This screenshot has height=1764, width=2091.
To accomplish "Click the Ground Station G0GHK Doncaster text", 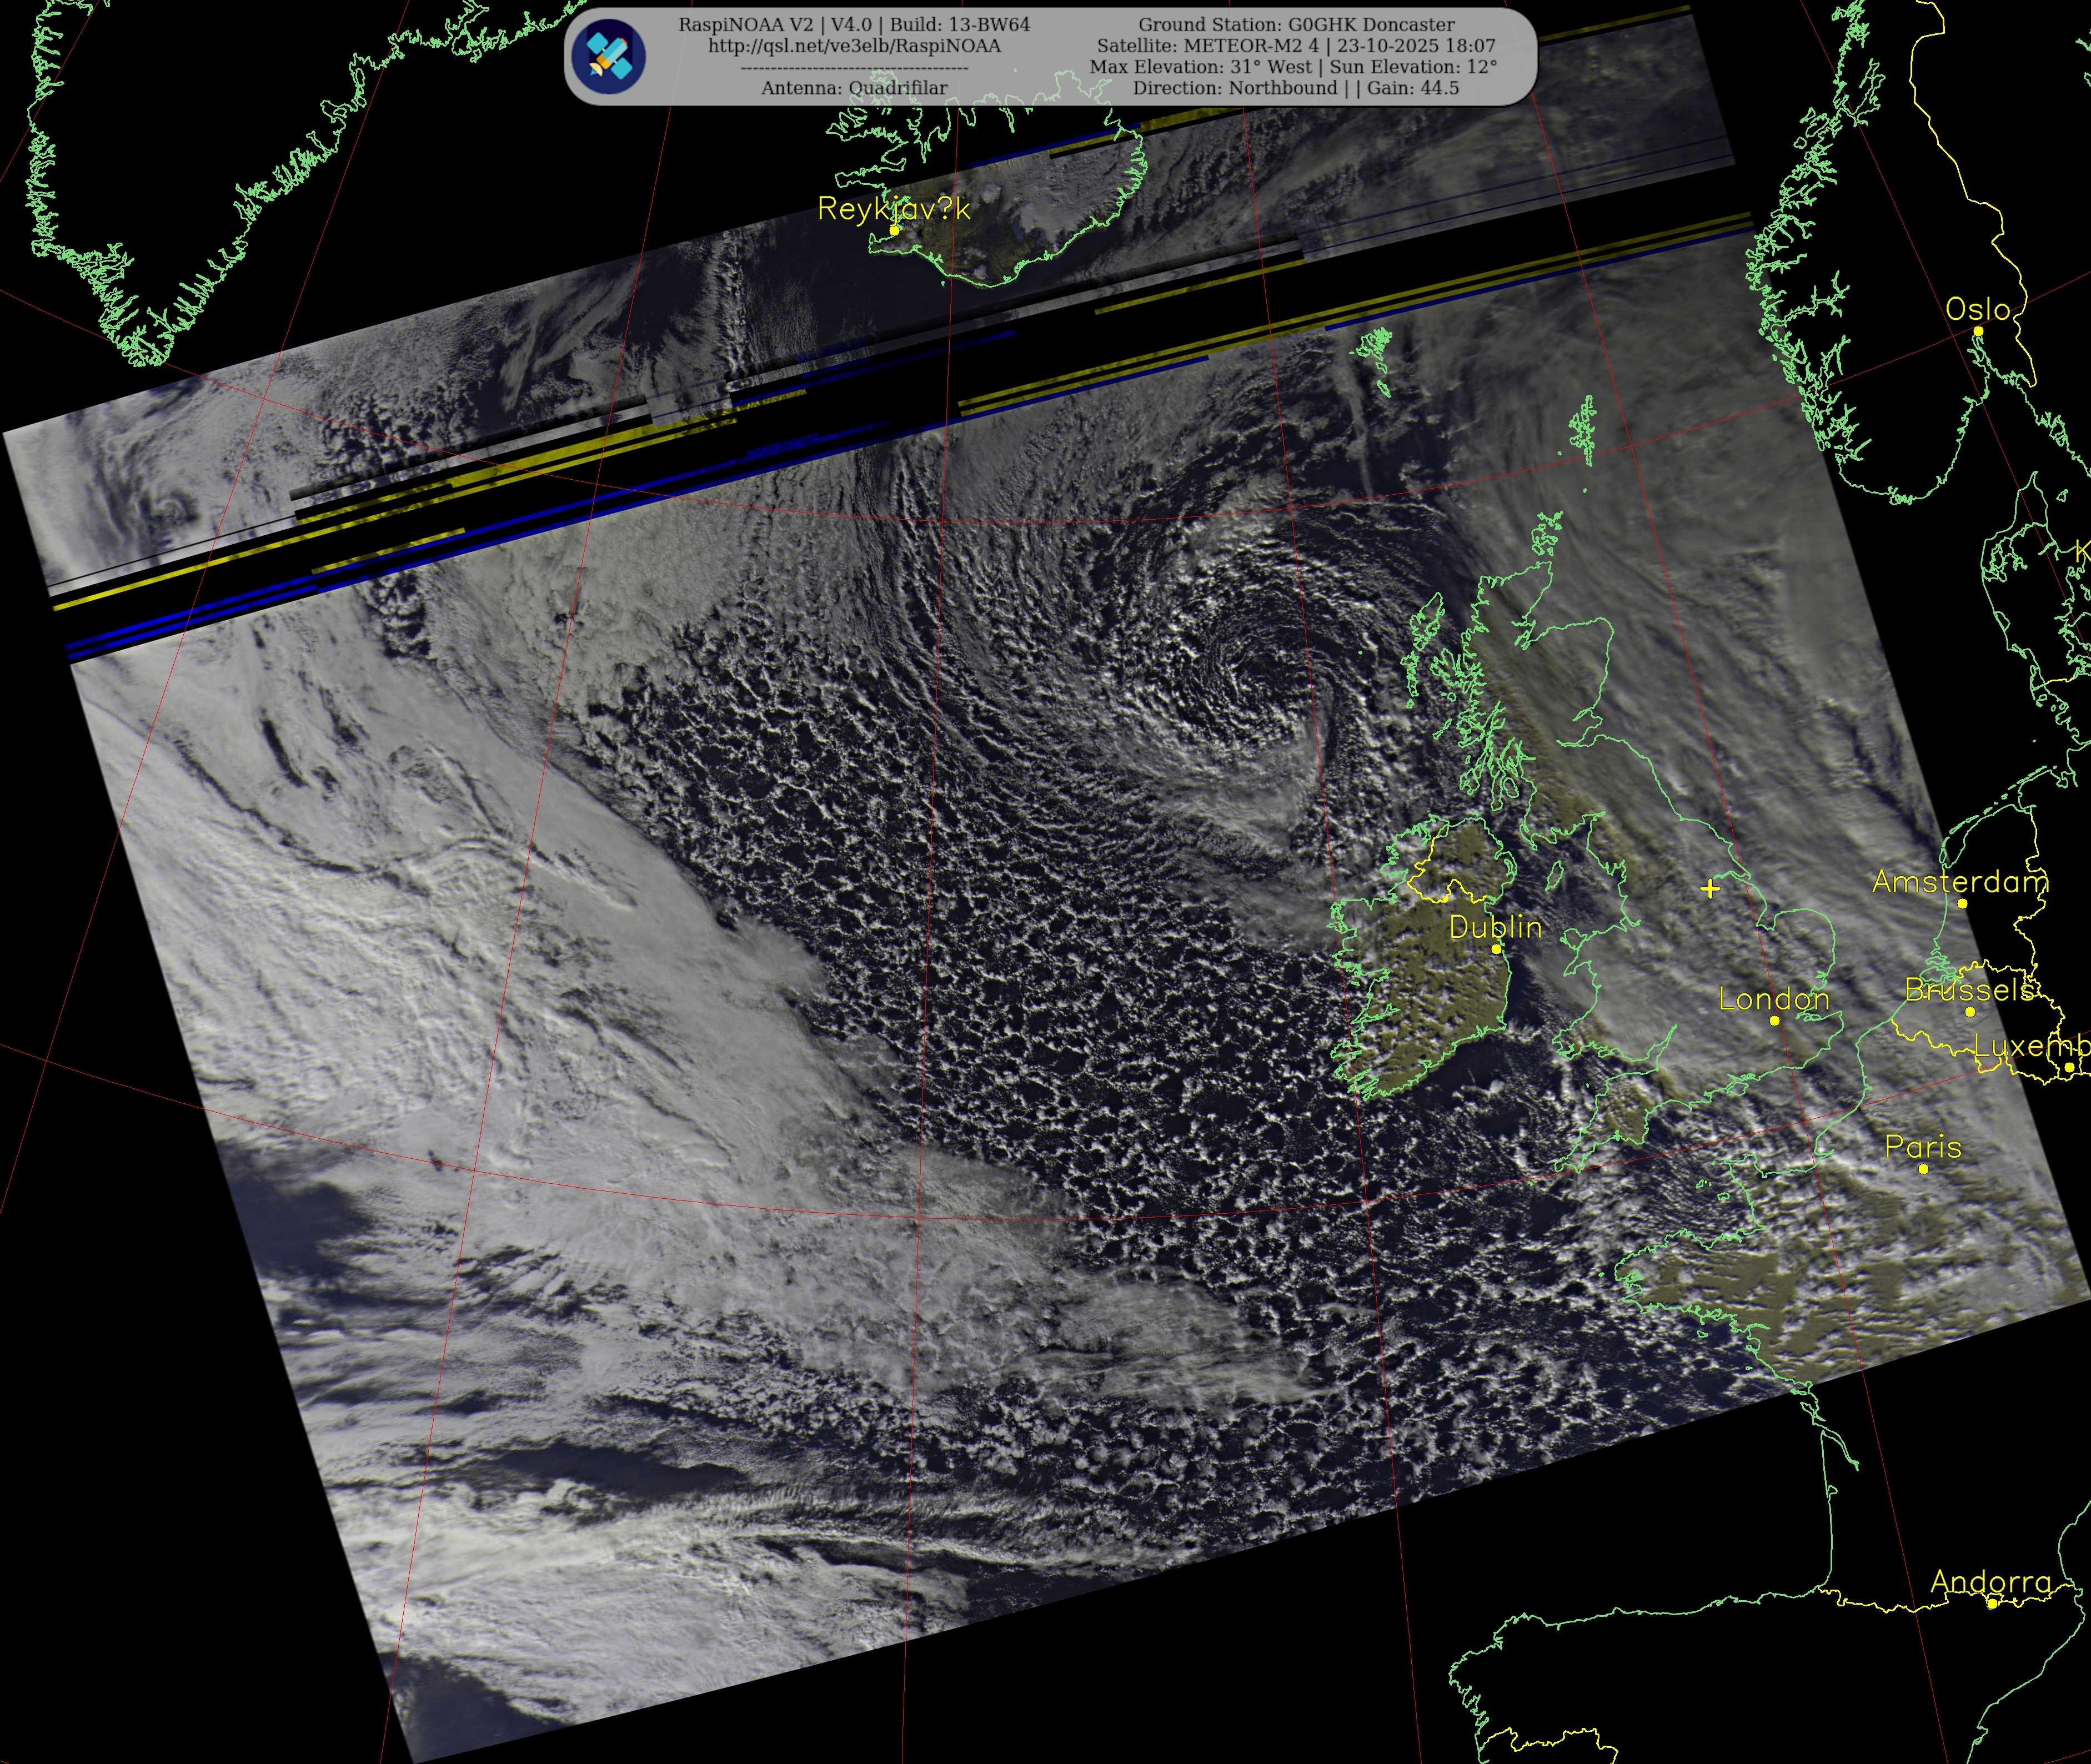I will pyautogui.click(x=1296, y=24).
